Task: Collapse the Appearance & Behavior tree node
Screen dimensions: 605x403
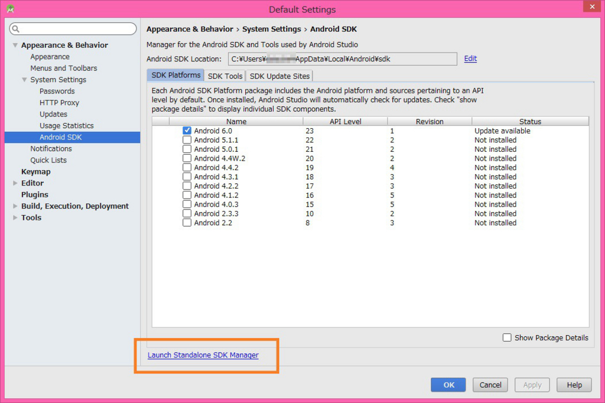Action: click(15, 45)
